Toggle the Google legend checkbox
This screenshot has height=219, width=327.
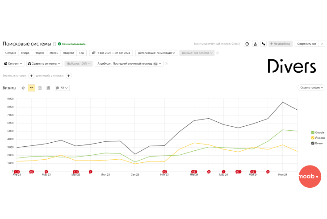(x=313, y=132)
